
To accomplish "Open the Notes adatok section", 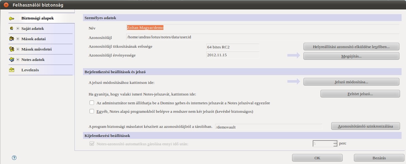I will point(33,60).
